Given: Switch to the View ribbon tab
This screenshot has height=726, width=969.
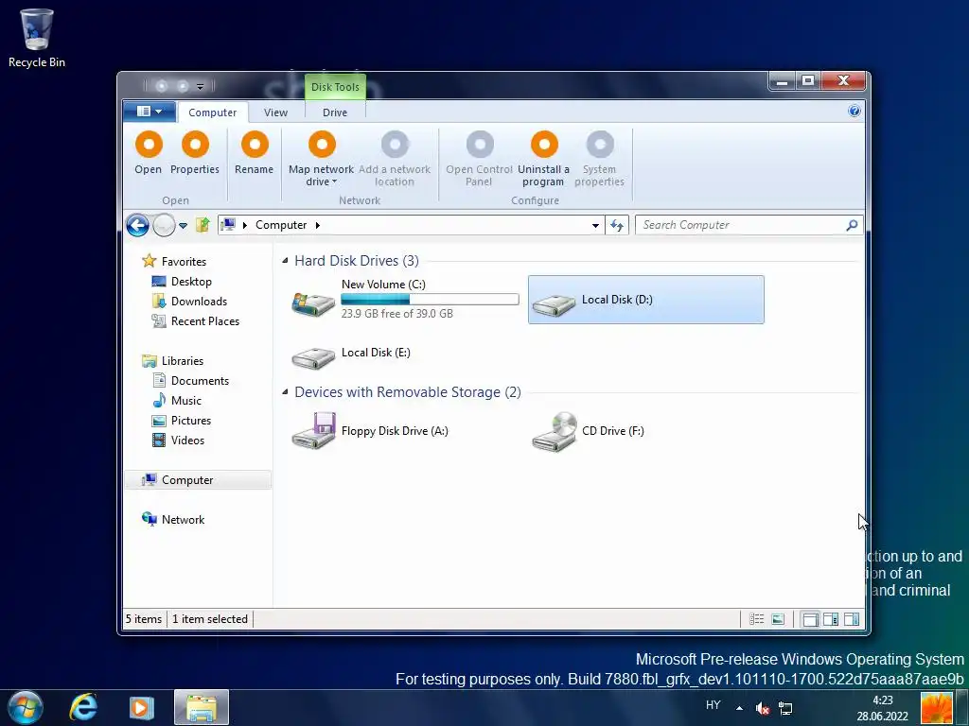Looking at the screenshot, I should pos(275,112).
